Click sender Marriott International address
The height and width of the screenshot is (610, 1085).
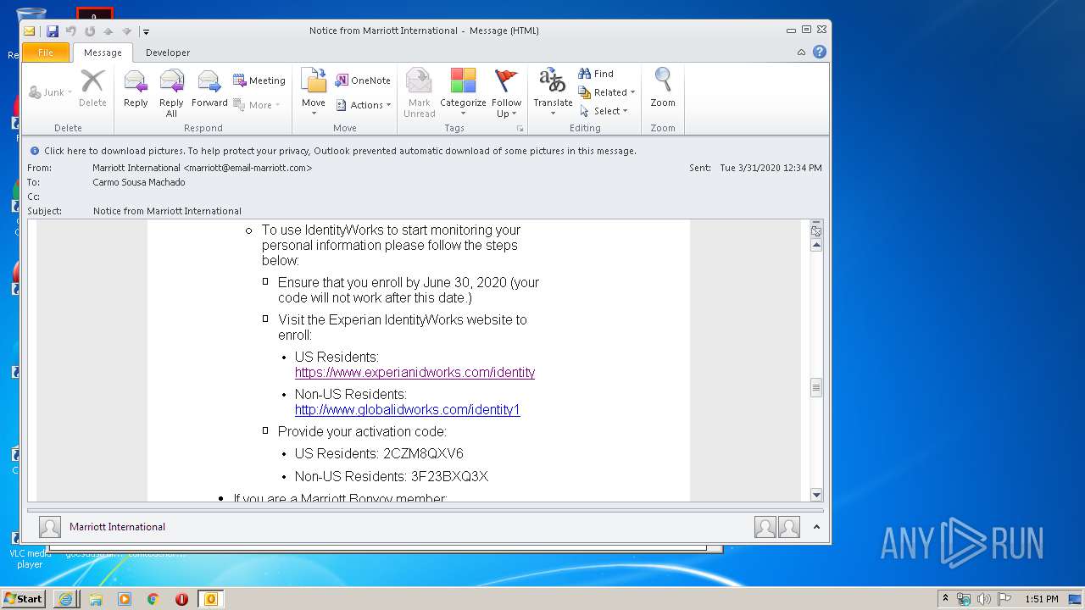(x=202, y=168)
